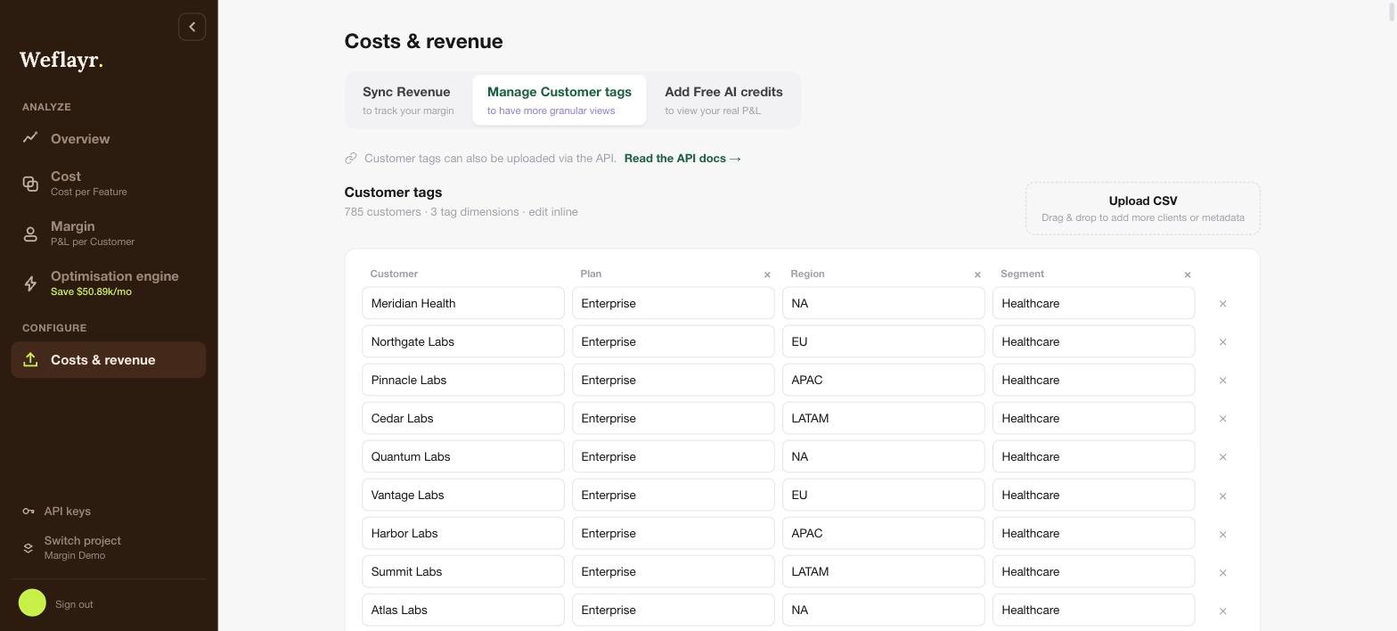Edit Pinnacle Labs customer name field
Screen dimensions: 1397x631
463,380
